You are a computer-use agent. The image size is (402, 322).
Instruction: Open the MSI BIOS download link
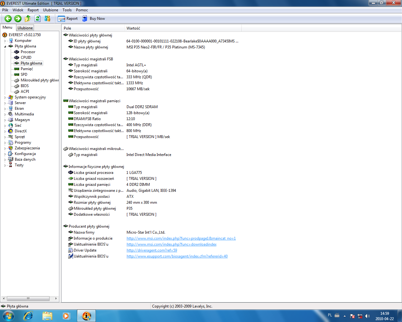(x=171, y=244)
